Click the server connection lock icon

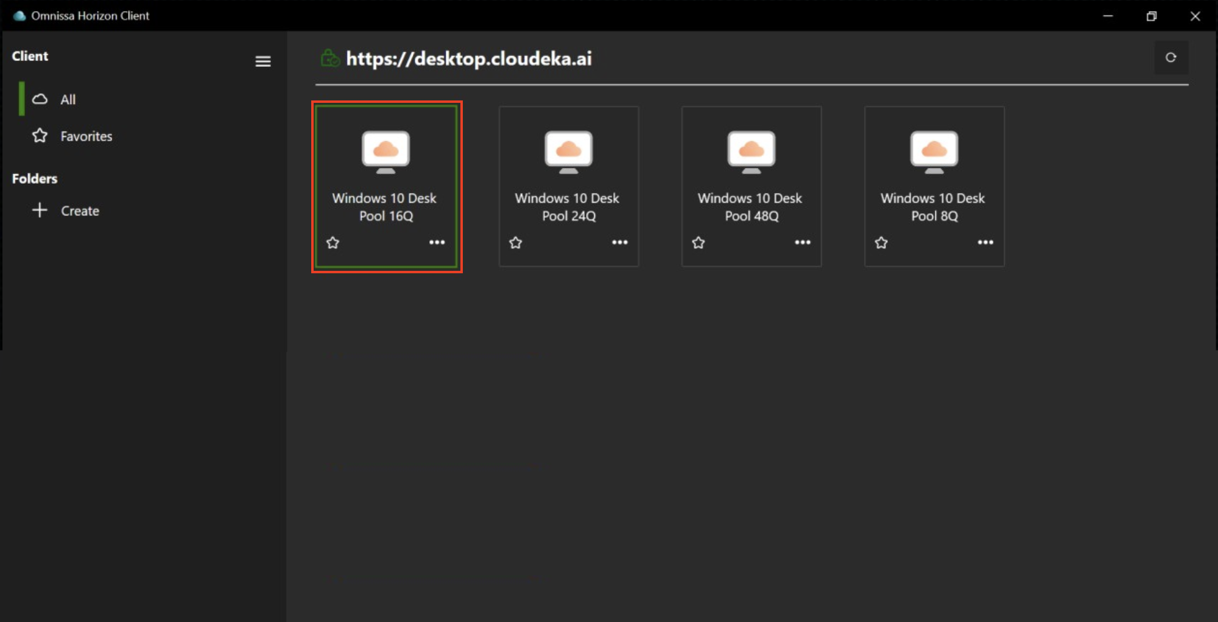coord(329,58)
